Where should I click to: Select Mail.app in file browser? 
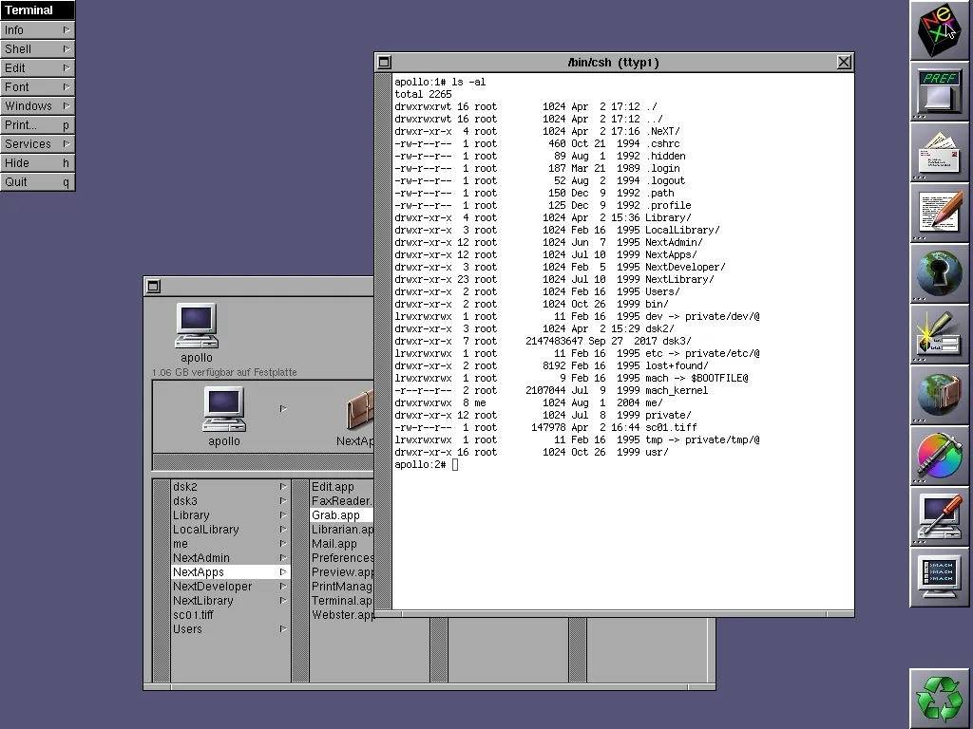pyautogui.click(x=341, y=544)
